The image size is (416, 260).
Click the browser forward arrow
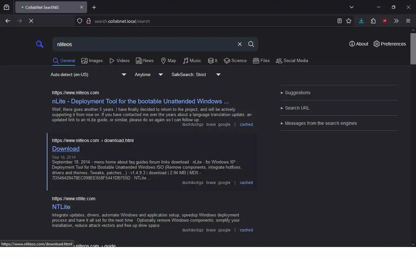pyautogui.click(x=19, y=21)
